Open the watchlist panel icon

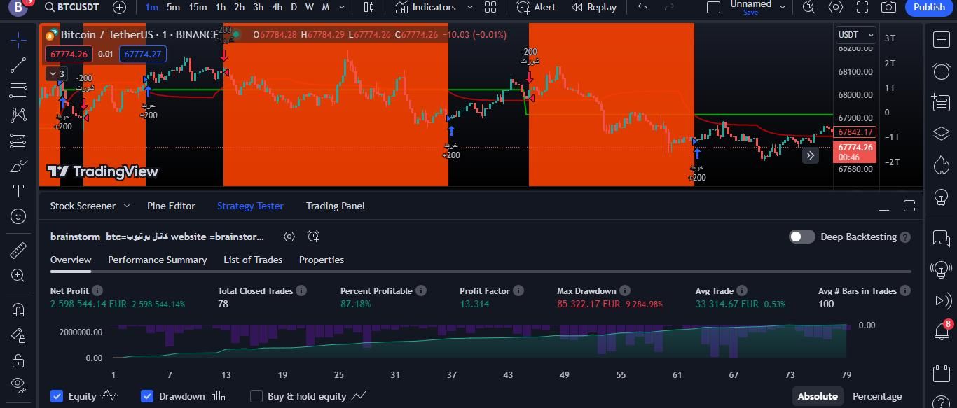pyautogui.click(x=941, y=39)
